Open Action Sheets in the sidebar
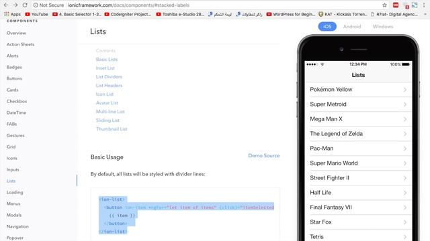430x241 pixels. [21, 44]
